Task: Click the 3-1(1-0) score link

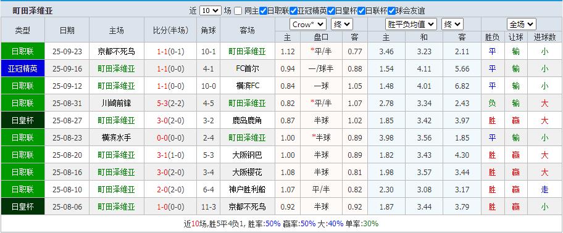Action: tap(170, 155)
